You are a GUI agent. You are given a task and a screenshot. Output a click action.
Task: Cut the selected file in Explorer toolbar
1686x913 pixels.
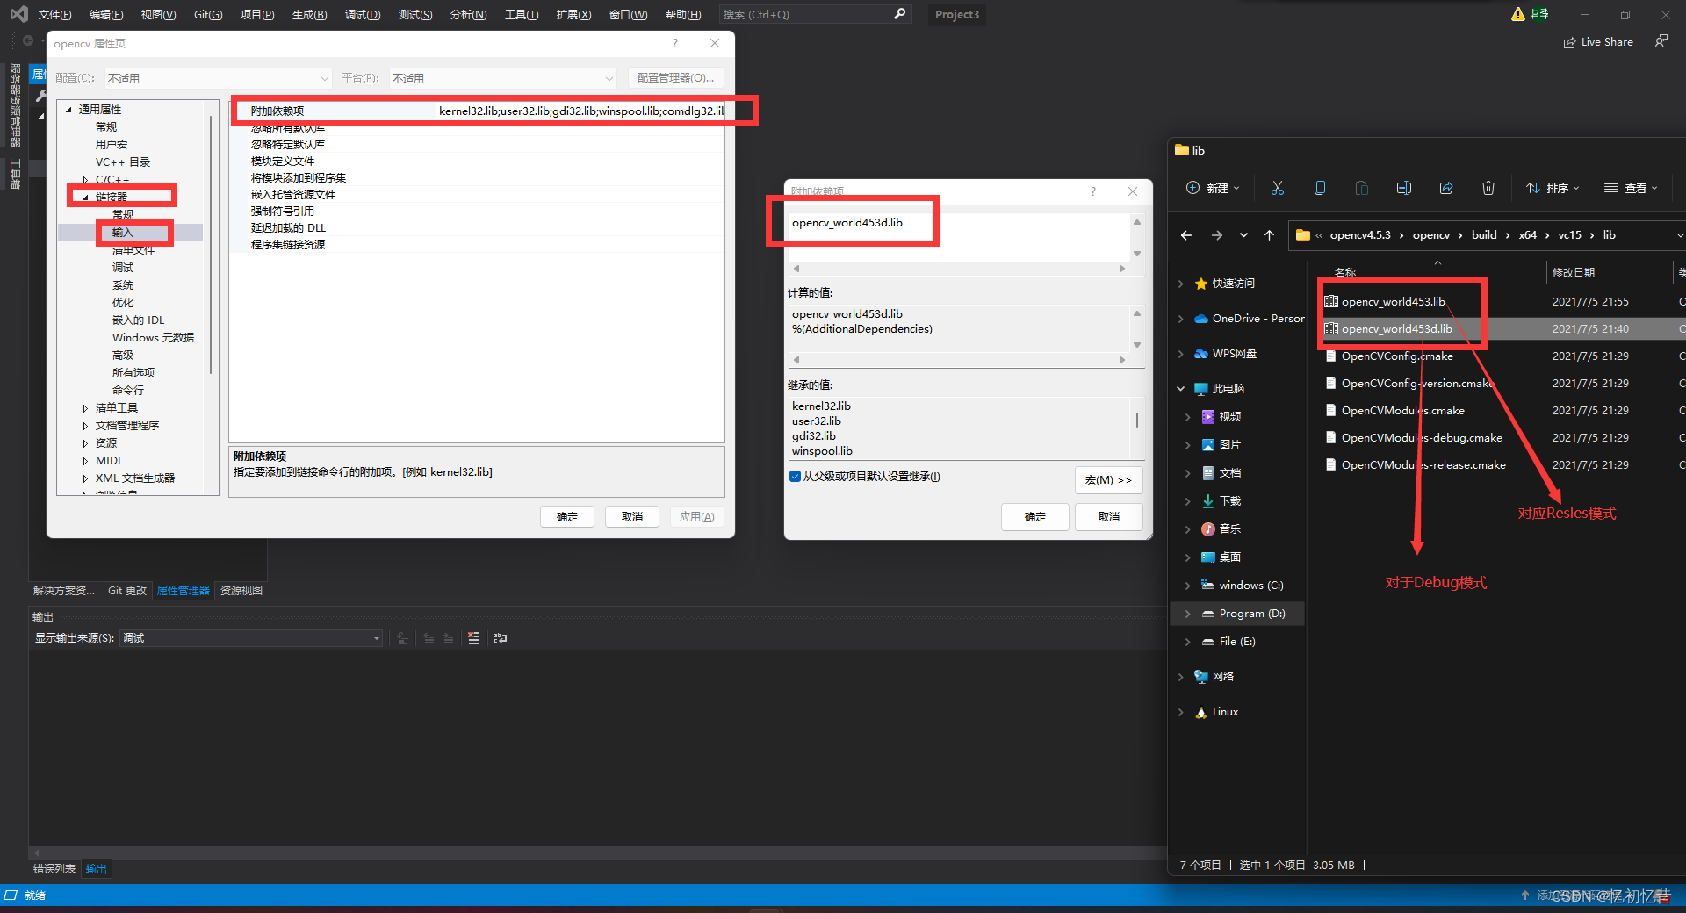point(1277,188)
